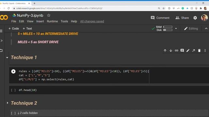Rename the NumPy-3.ipynb title
The image size is (209, 117).
coord(30,15)
